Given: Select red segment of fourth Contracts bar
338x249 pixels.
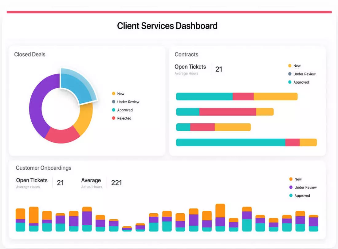Looking at the screenshot, I should [293, 142].
